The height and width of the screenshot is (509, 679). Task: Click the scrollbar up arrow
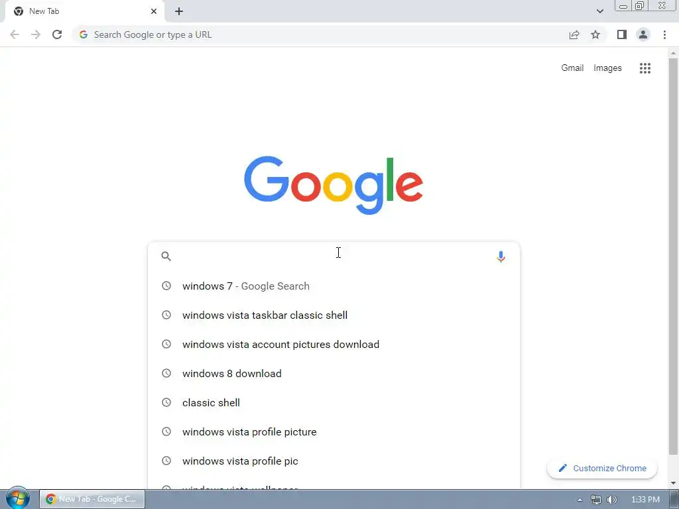(x=673, y=53)
